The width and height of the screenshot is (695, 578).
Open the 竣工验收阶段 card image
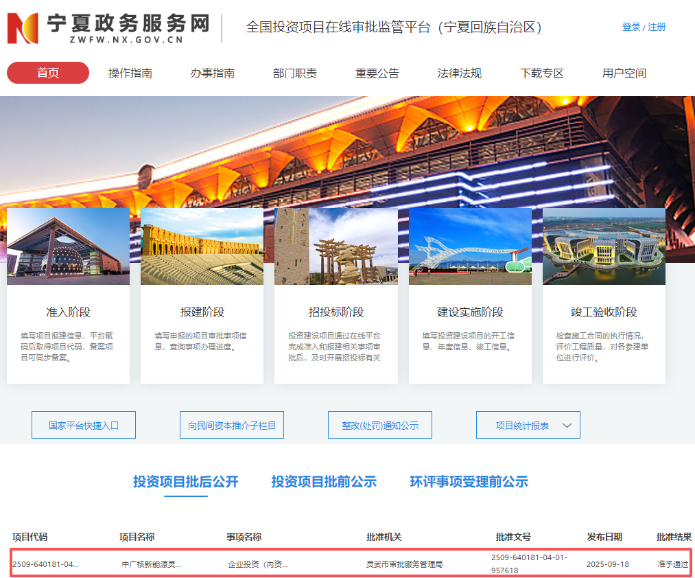click(604, 246)
